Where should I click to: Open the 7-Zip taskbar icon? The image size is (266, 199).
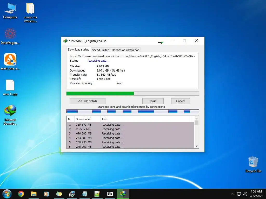[x=110, y=194]
